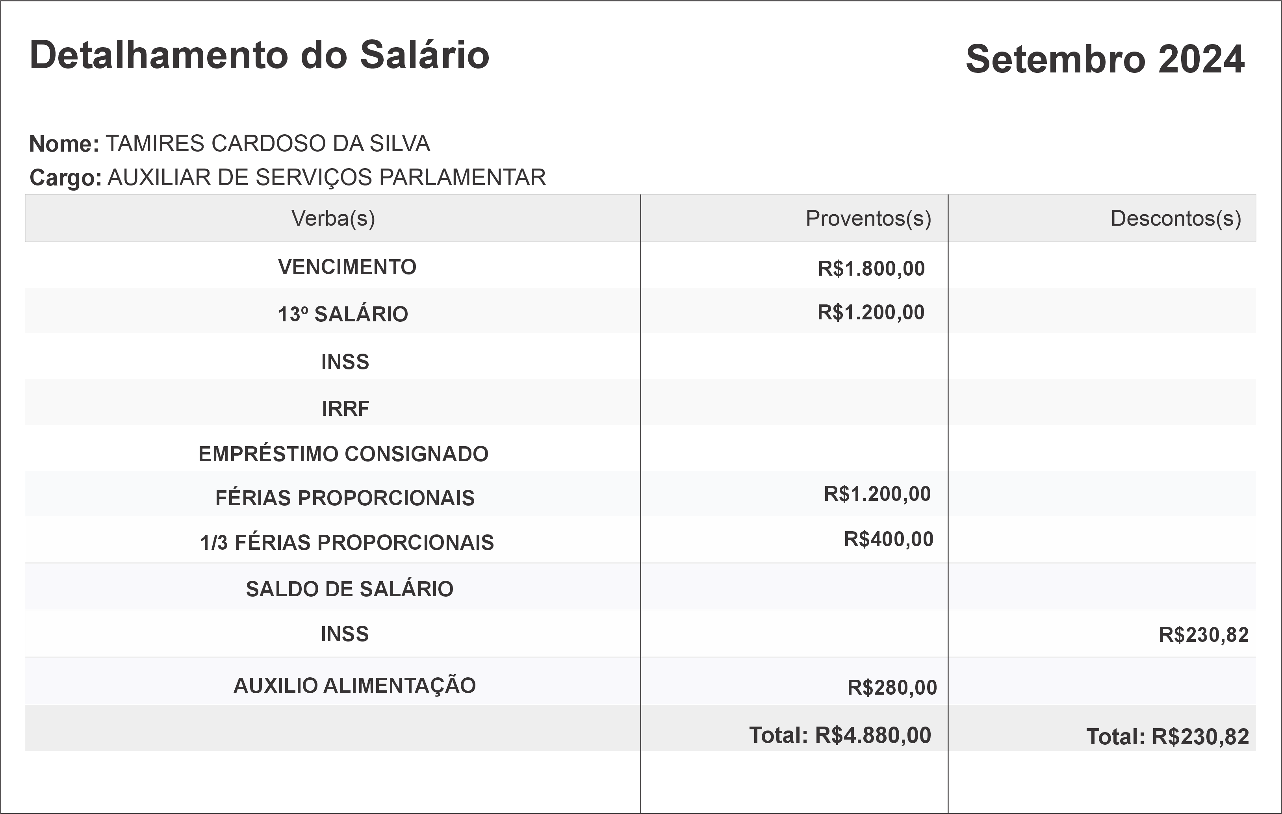Click the Verba(s) column header

[x=333, y=218]
